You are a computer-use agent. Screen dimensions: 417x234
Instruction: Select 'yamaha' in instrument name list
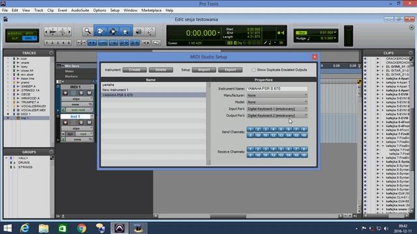(154, 84)
